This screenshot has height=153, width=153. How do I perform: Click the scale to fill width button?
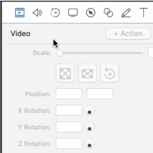87,73
